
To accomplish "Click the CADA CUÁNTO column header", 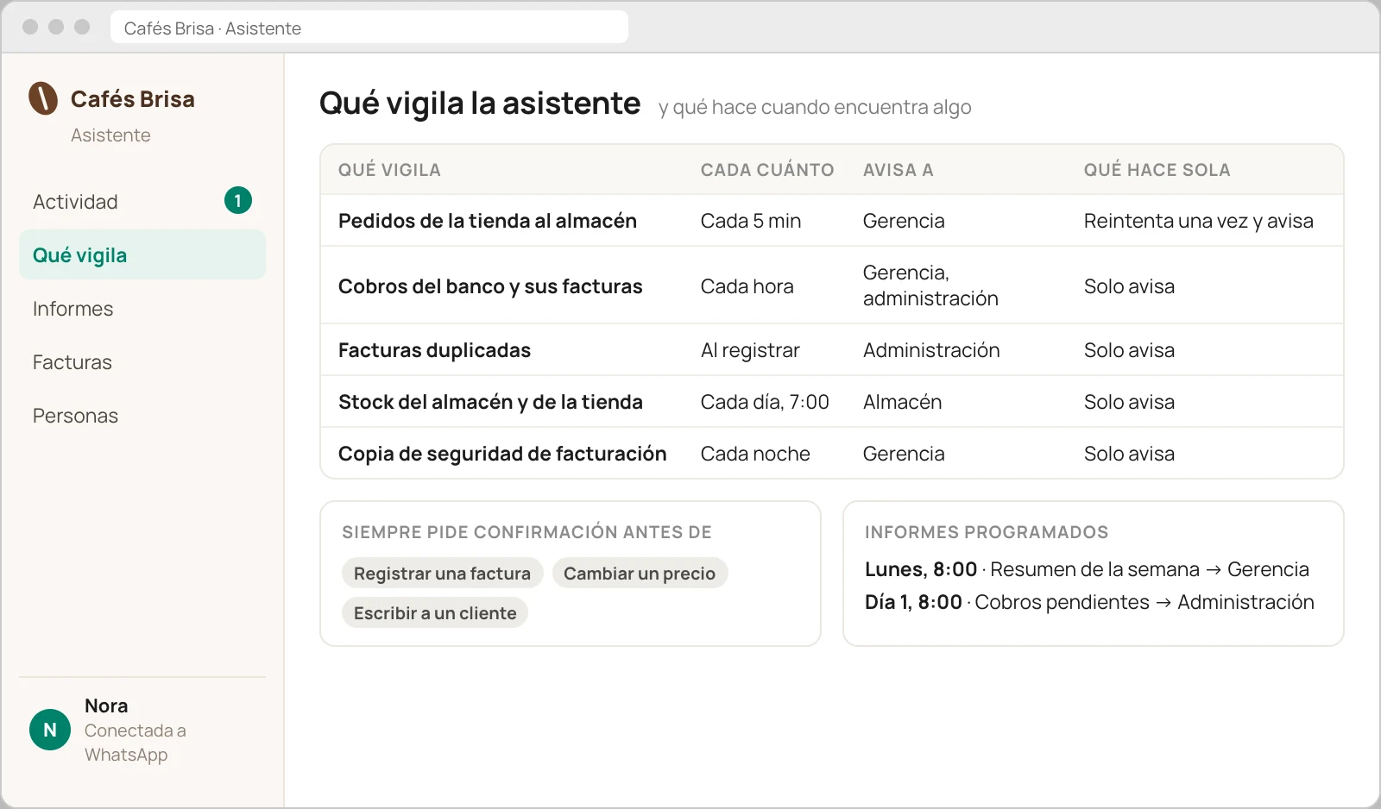I will pyautogui.click(x=767, y=170).
